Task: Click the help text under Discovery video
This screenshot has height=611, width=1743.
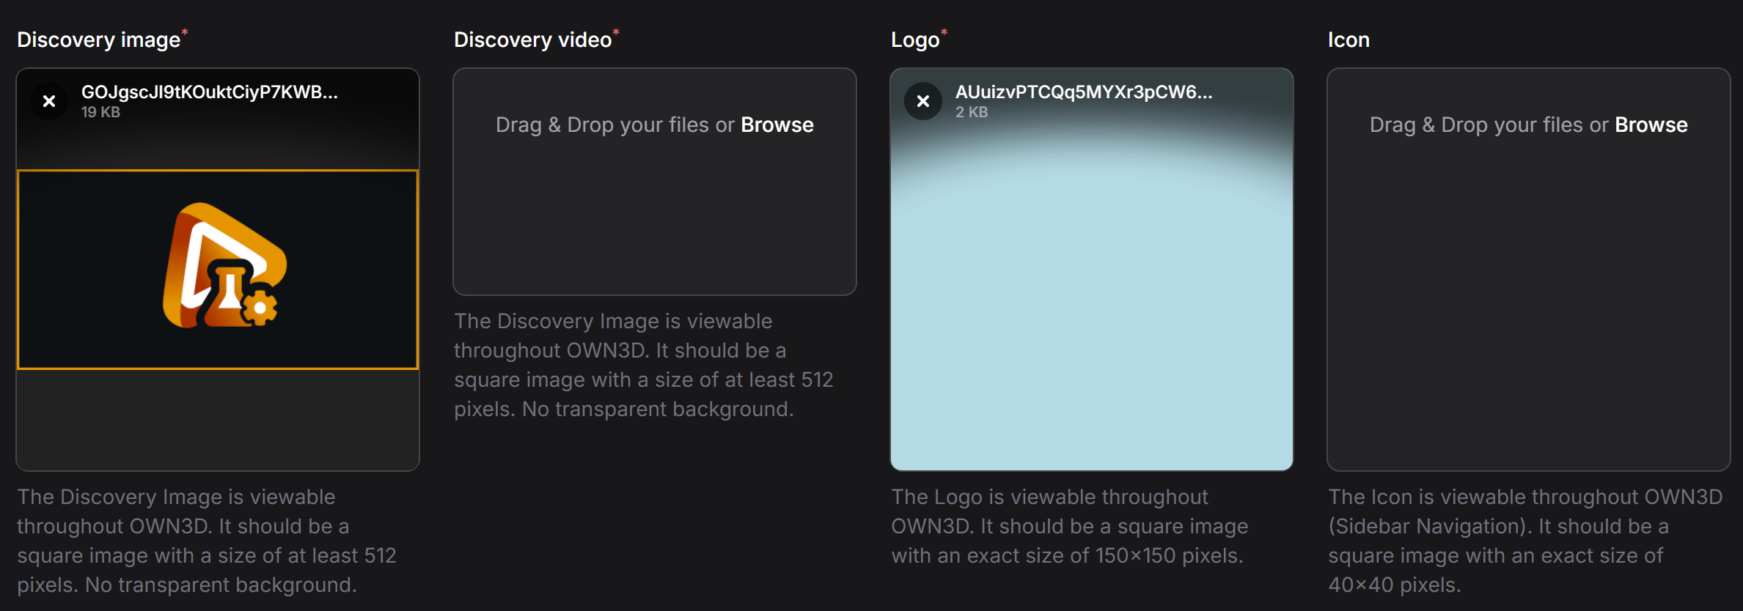Action: tap(642, 365)
